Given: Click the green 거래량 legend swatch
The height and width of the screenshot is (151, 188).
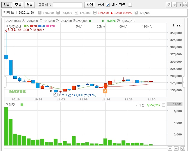Looking at the screenshot, I should pyautogui.click(x=22, y=105).
